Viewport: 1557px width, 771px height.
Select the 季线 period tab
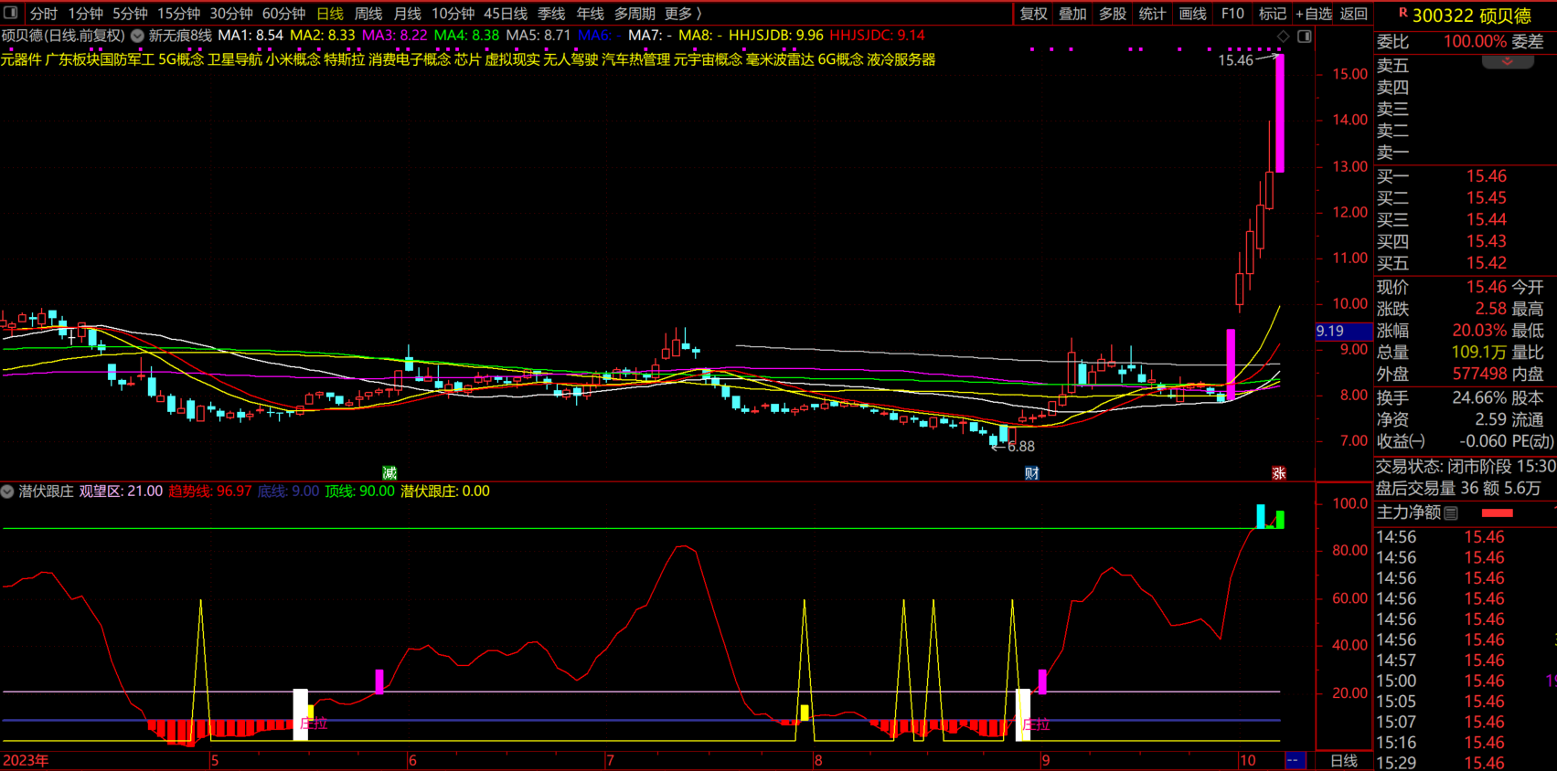click(551, 14)
